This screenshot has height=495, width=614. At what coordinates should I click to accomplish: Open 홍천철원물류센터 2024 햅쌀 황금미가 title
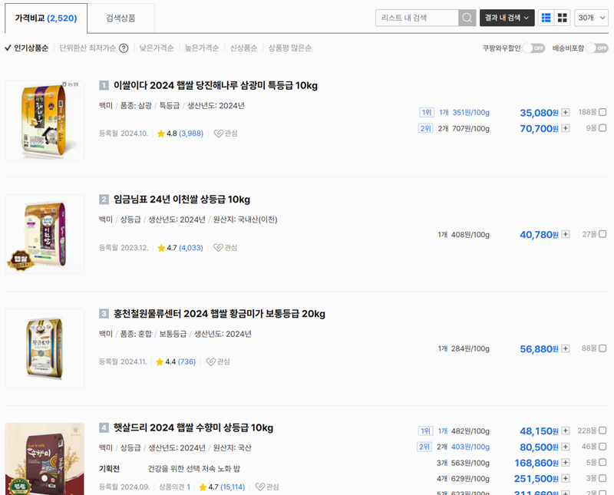click(220, 314)
